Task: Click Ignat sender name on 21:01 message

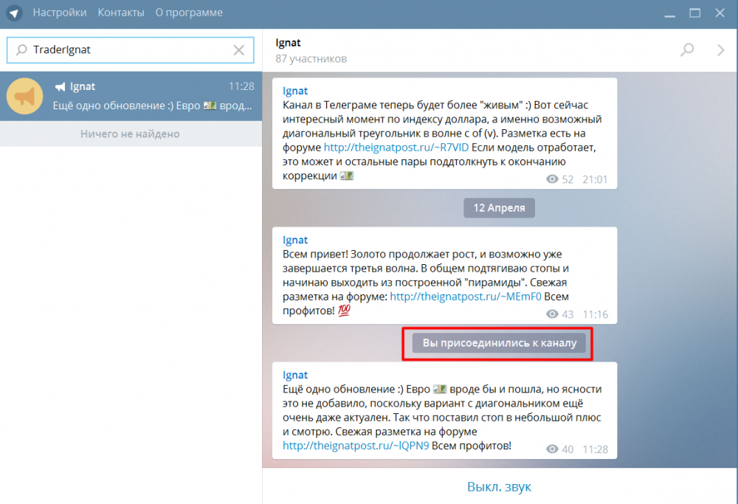Action: point(294,91)
